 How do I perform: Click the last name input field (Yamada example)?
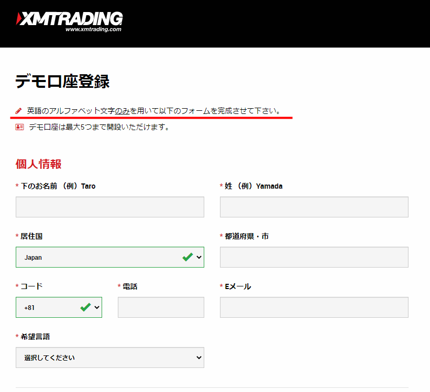[314, 207]
